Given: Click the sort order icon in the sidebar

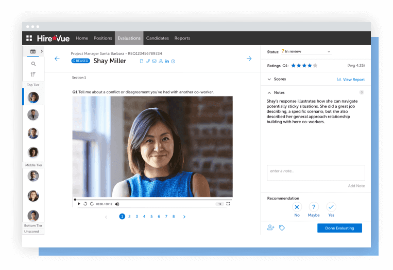Looking at the screenshot, I should pyautogui.click(x=33, y=74).
